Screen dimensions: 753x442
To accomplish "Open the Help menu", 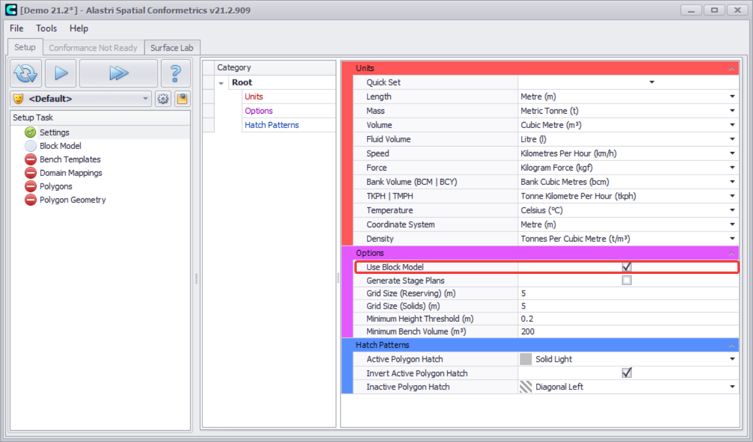I will pyautogui.click(x=78, y=28).
